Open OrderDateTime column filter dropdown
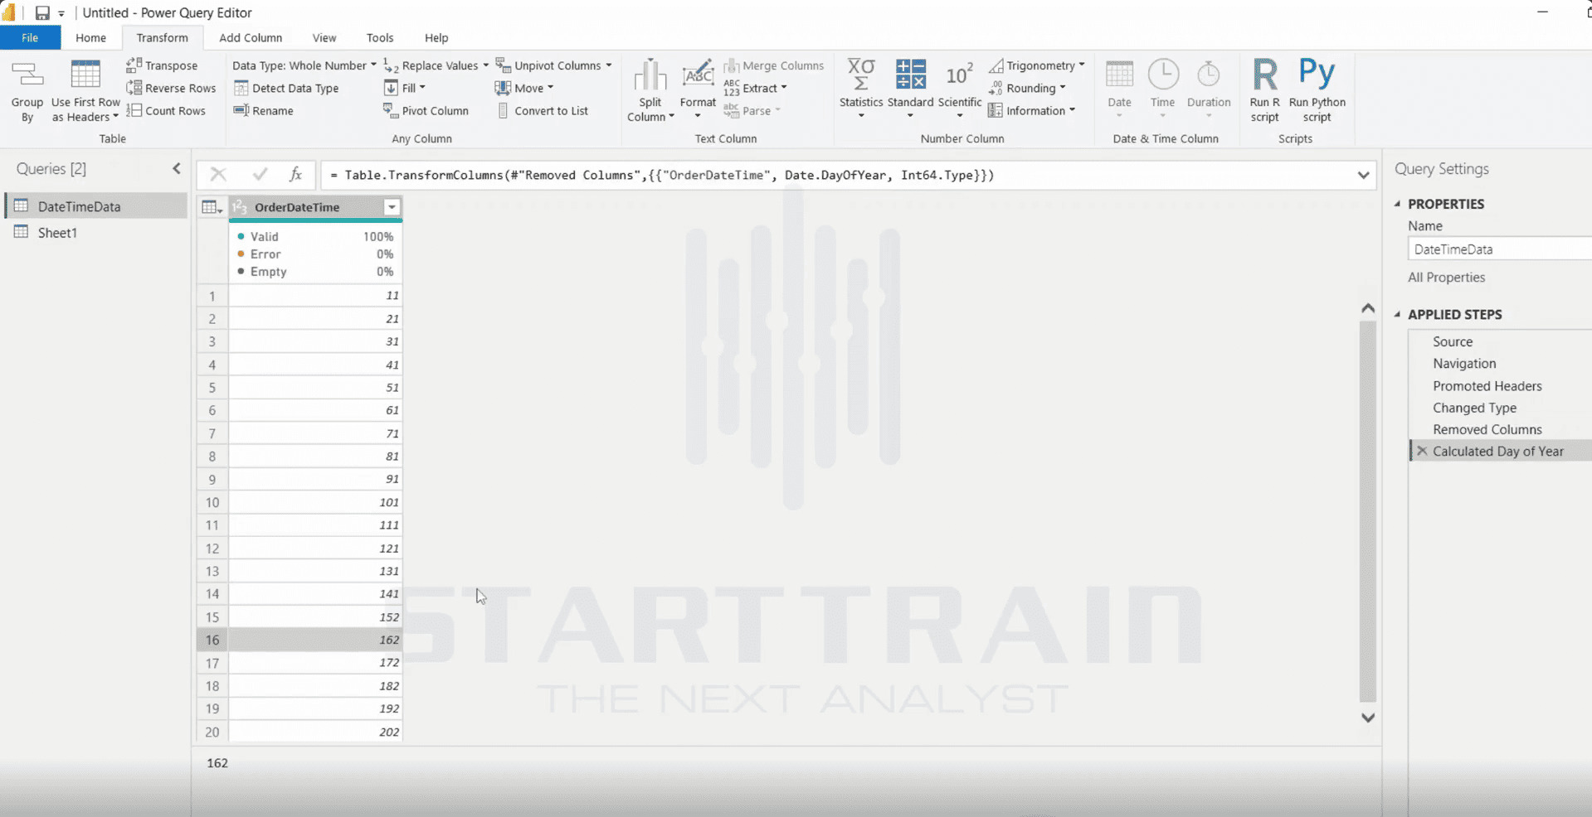This screenshot has height=817, width=1592. [x=392, y=207]
